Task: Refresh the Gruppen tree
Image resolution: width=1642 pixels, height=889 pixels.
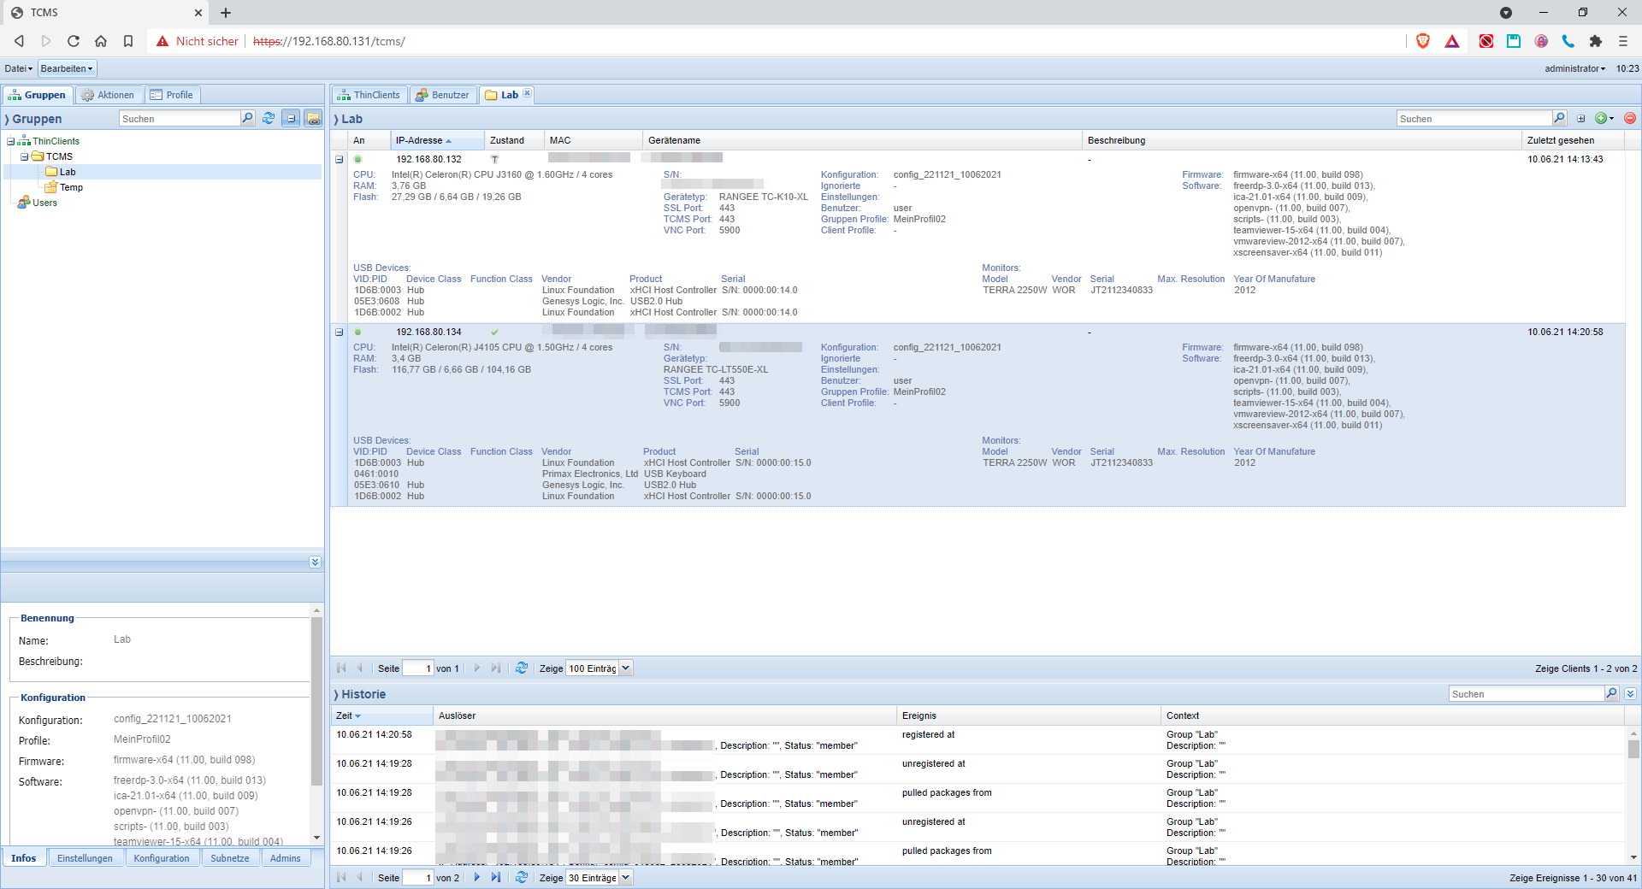Action: pos(269,119)
